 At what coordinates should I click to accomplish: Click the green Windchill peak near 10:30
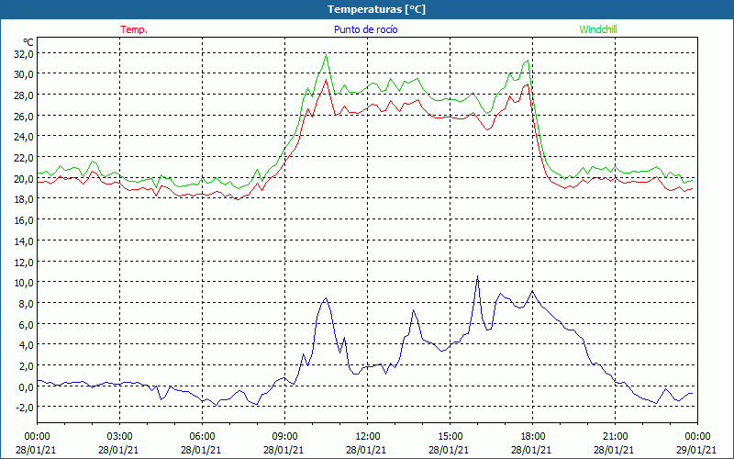(326, 55)
